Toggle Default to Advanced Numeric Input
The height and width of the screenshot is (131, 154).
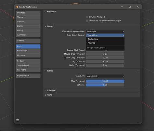click(87, 21)
